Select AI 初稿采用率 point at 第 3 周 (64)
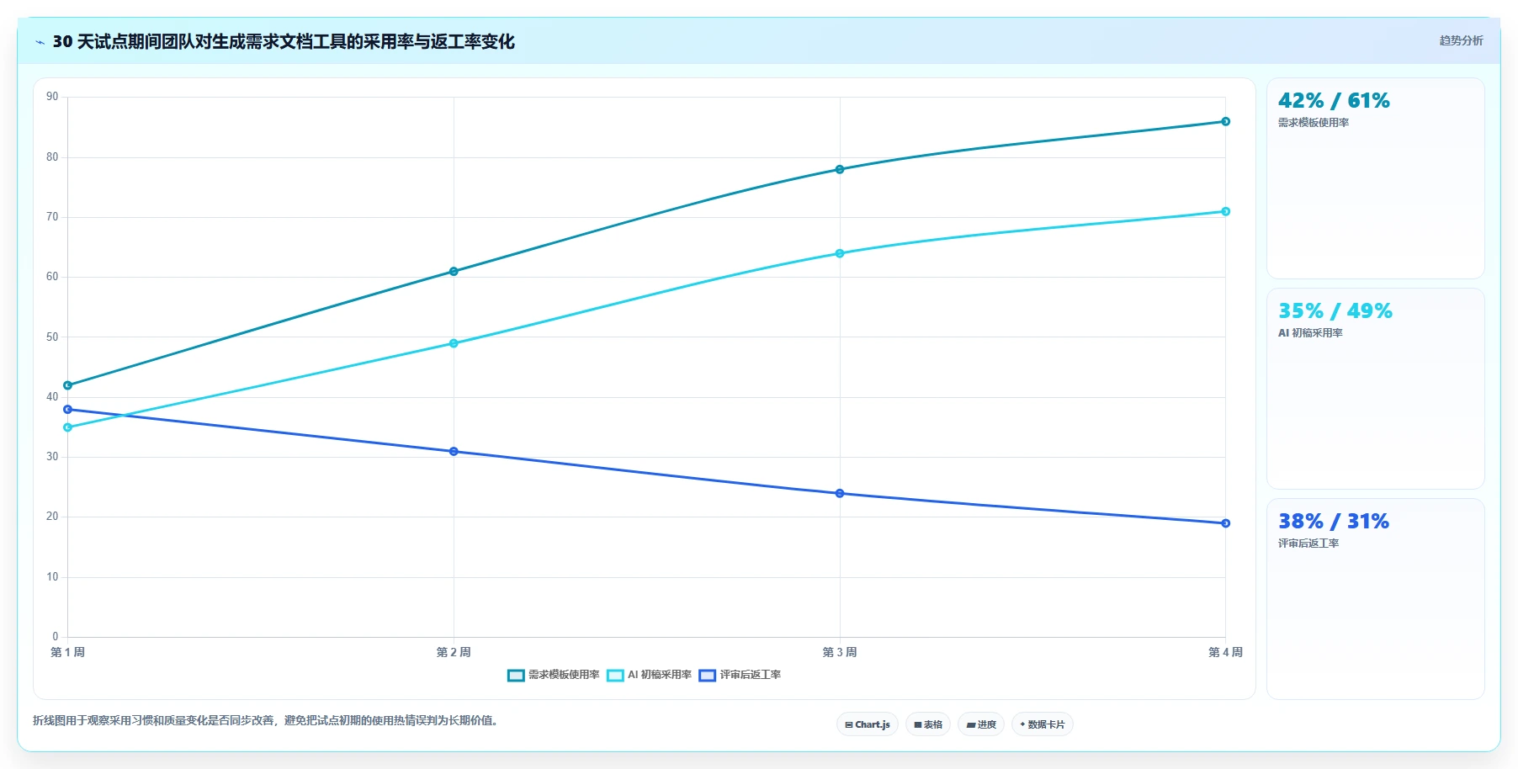The image size is (1518, 769). 840,253
